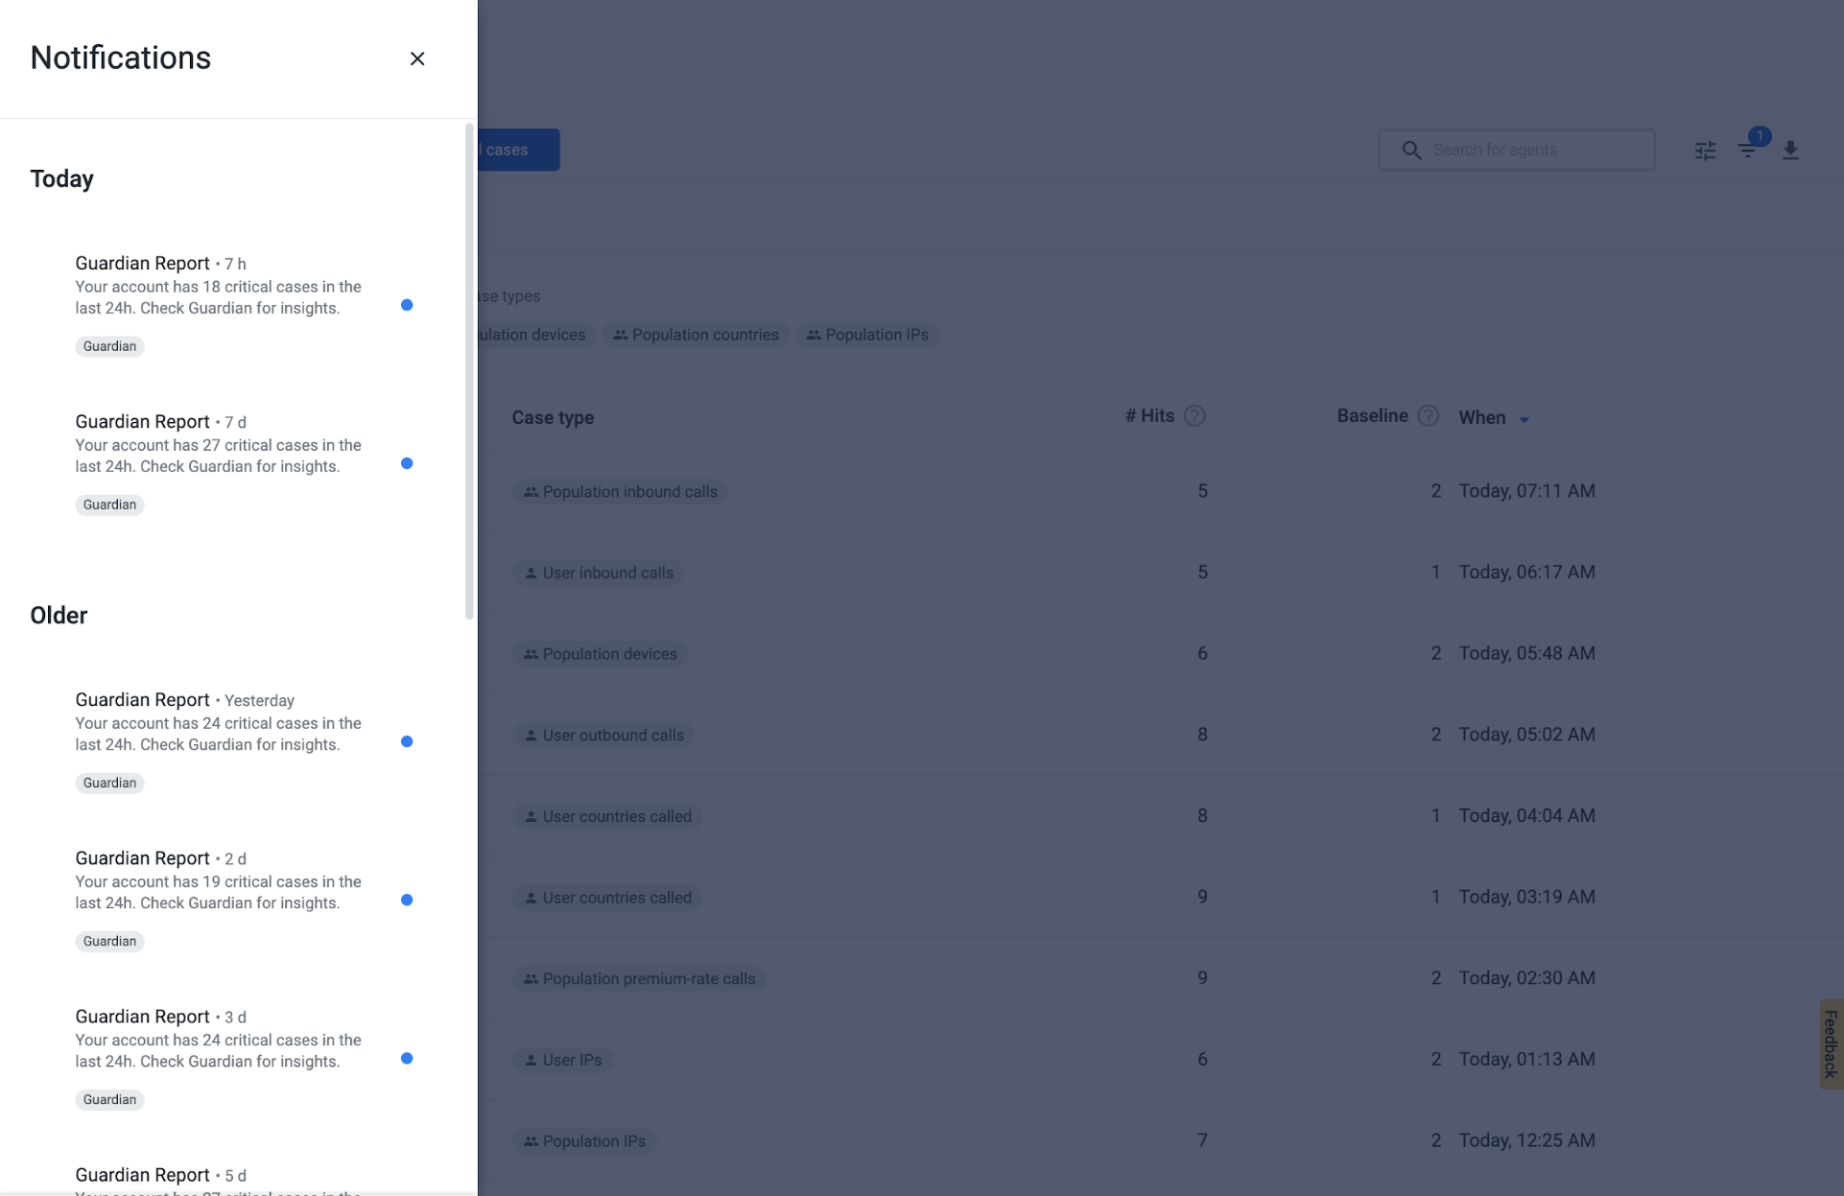Click Guardian tag under the 2 d report
The image size is (1844, 1196).
(109, 941)
